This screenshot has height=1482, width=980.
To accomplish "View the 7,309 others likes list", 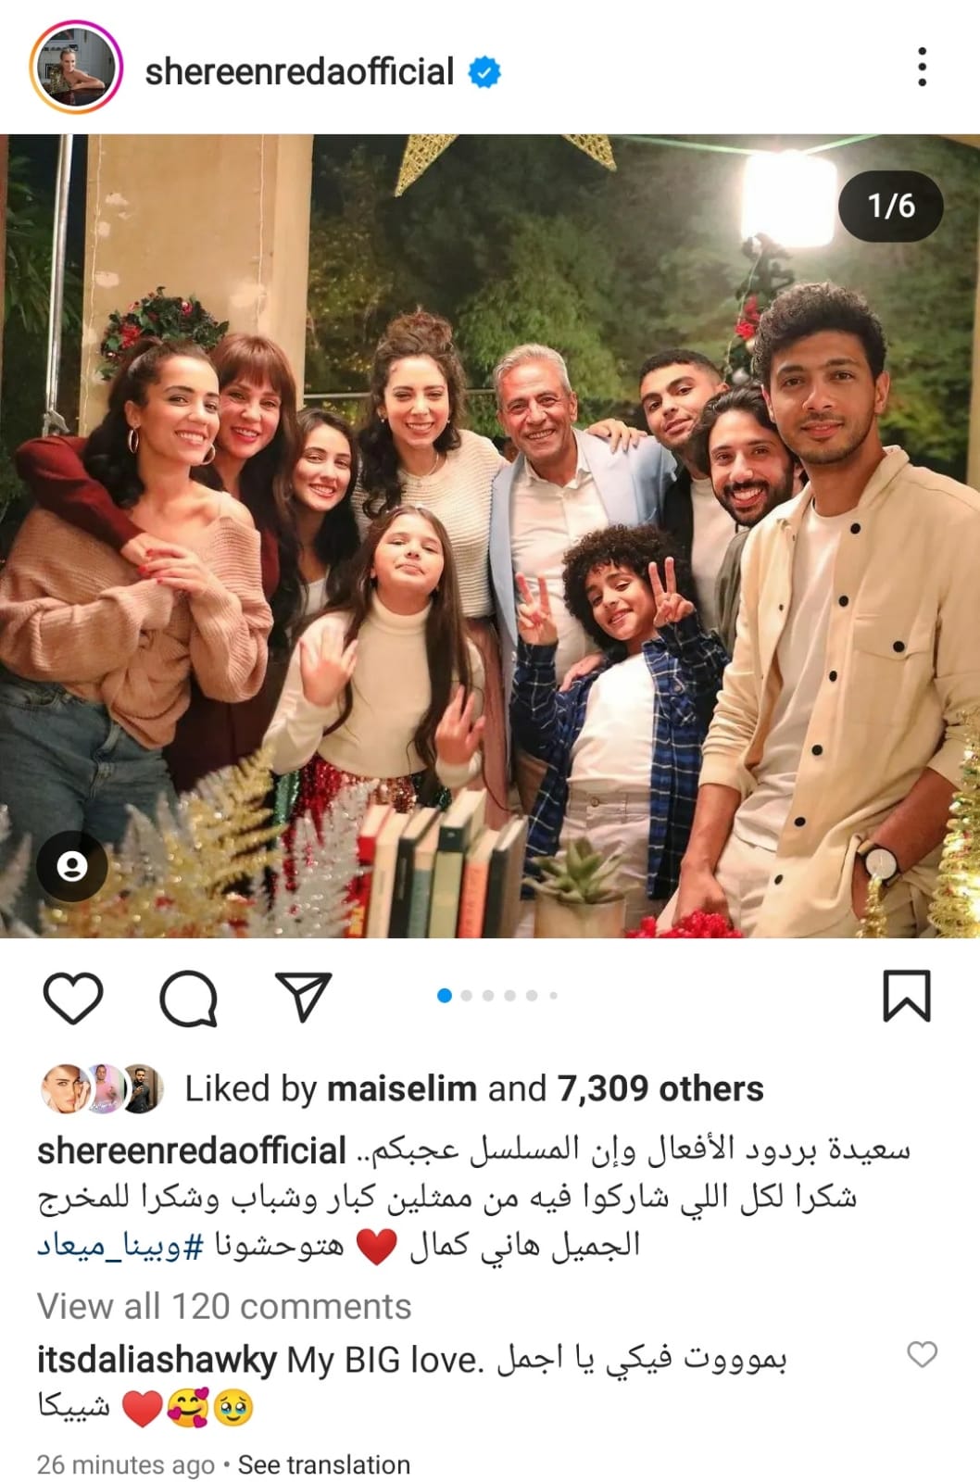I will (x=660, y=1088).
